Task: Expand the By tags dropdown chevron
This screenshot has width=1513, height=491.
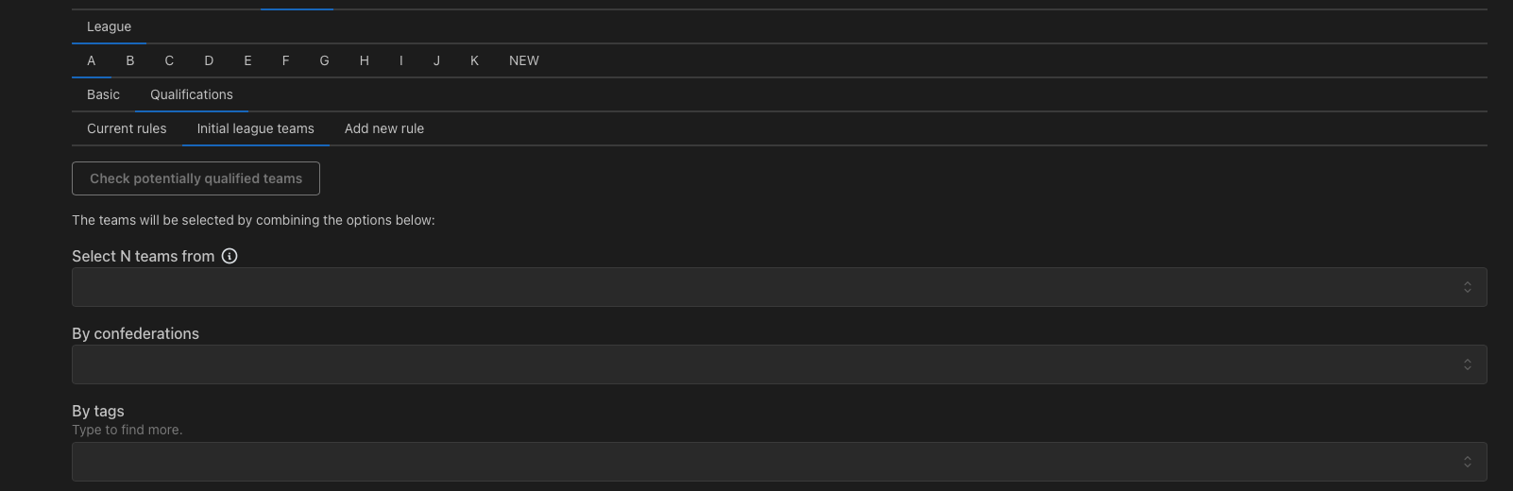Action: [x=1467, y=462]
